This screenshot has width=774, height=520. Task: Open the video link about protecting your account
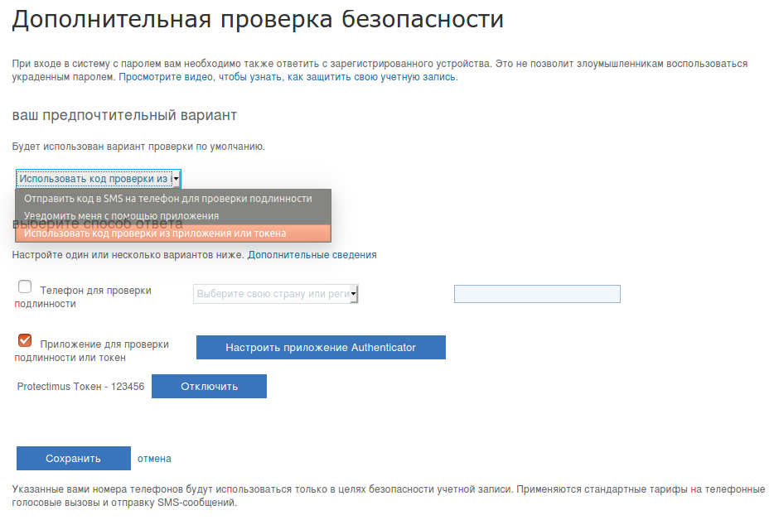click(x=288, y=77)
